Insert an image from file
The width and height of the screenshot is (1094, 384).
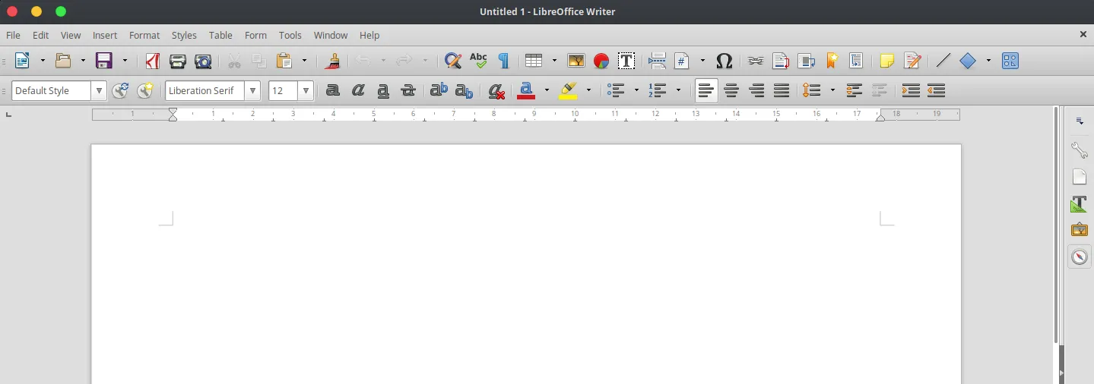(576, 61)
